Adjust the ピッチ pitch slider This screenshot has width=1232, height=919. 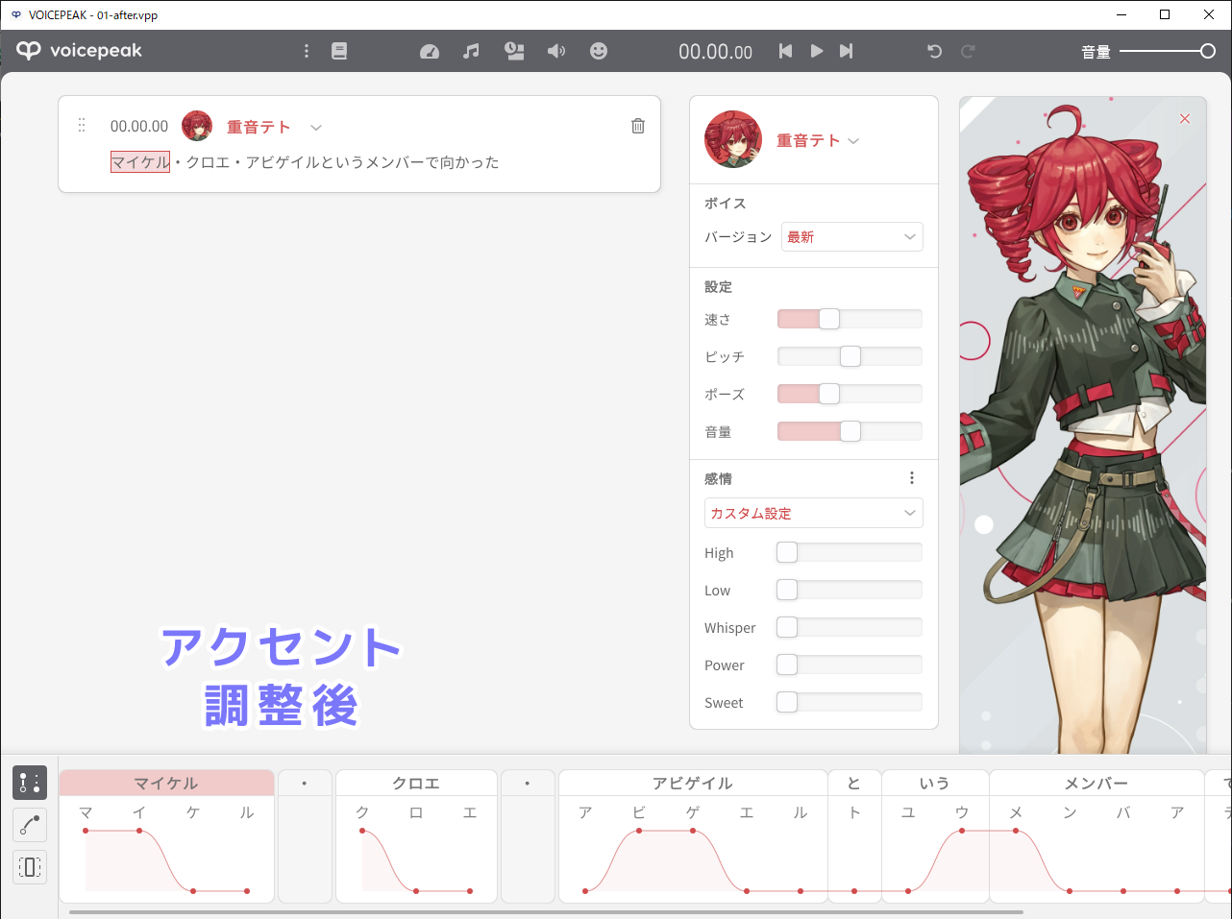[x=850, y=356]
